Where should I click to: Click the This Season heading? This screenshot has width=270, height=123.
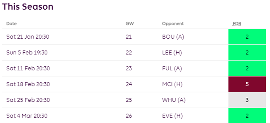(x=28, y=7)
